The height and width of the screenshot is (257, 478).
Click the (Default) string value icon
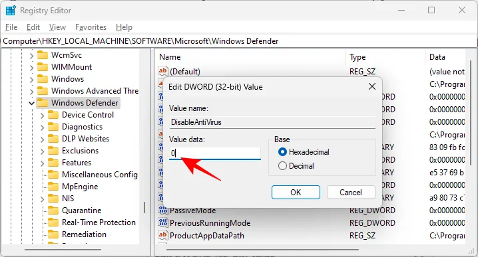[163, 71]
